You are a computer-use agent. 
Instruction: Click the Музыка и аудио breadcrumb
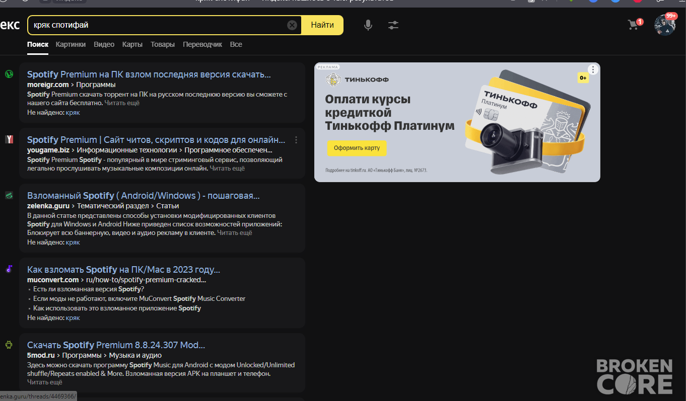tap(135, 355)
